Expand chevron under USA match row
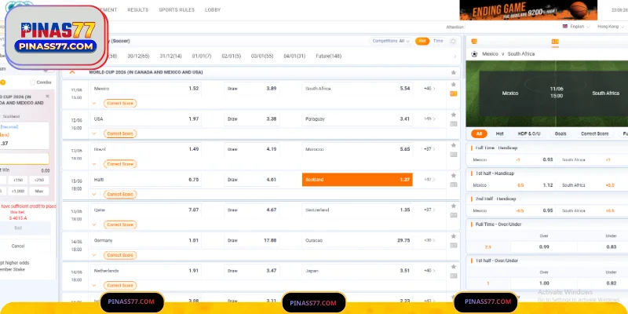 point(94,133)
